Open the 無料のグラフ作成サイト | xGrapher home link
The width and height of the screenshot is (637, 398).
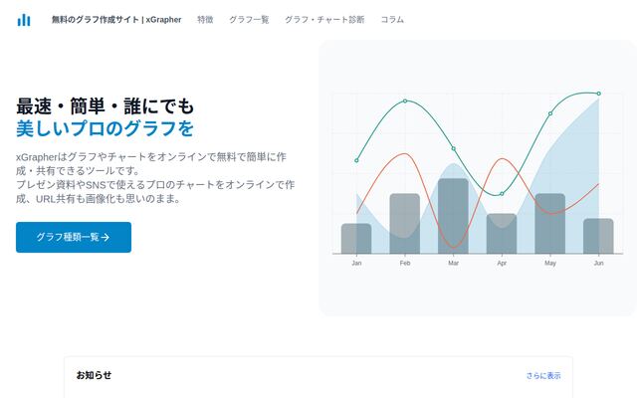[116, 20]
